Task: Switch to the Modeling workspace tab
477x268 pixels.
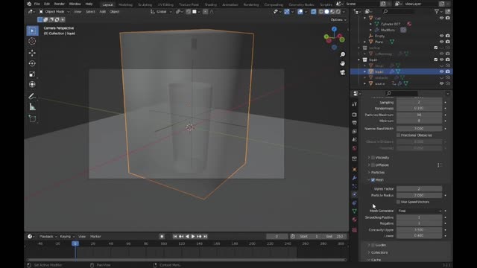Action: (x=125, y=4)
